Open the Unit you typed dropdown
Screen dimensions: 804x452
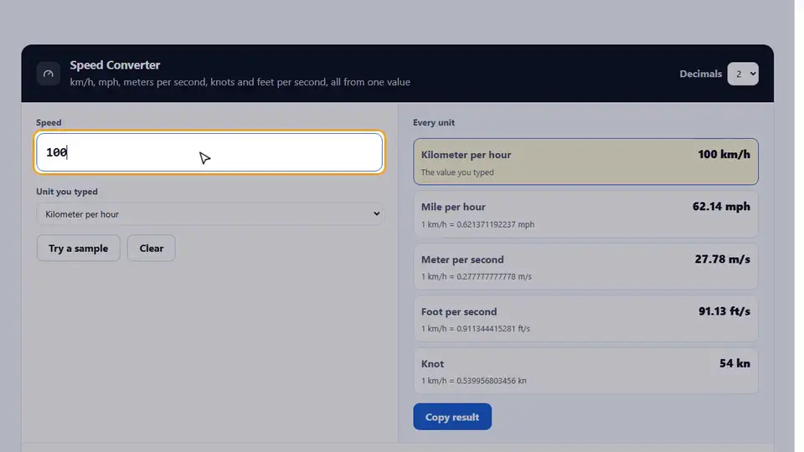point(209,213)
